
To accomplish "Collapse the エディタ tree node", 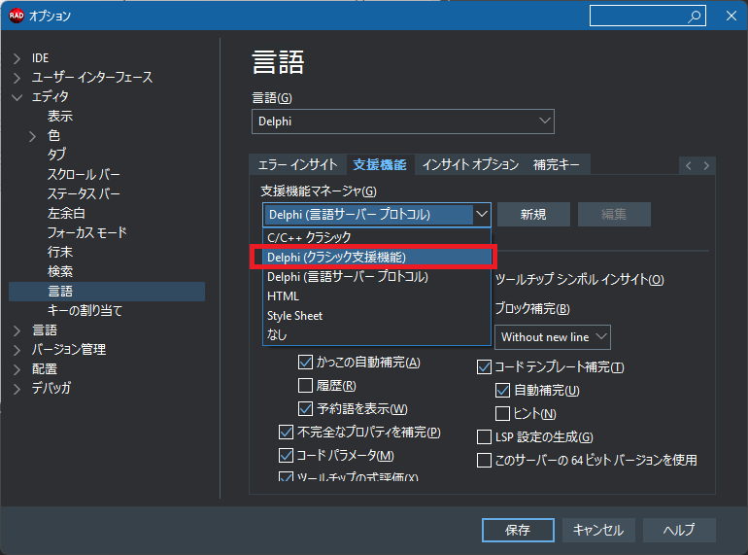I will [x=17, y=97].
